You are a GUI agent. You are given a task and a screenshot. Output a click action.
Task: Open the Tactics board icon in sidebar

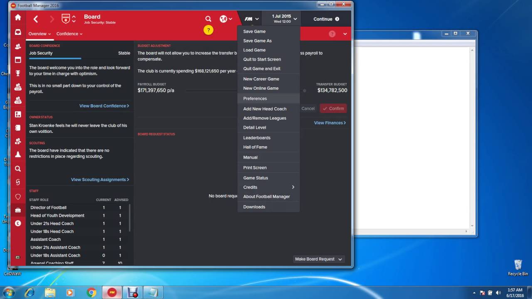tap(18, 114)
